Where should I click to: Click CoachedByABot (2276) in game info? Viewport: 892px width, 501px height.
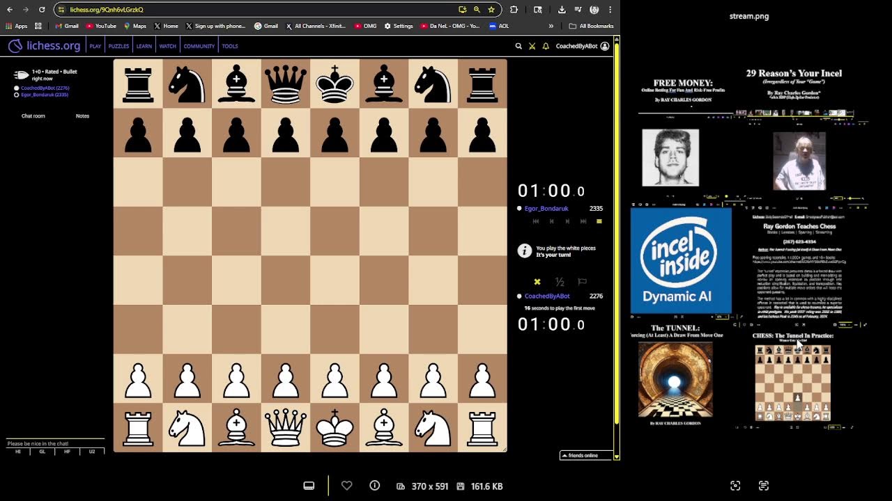45,88
